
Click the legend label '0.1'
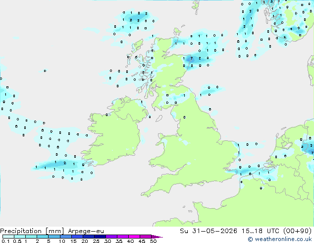point(5,241)
